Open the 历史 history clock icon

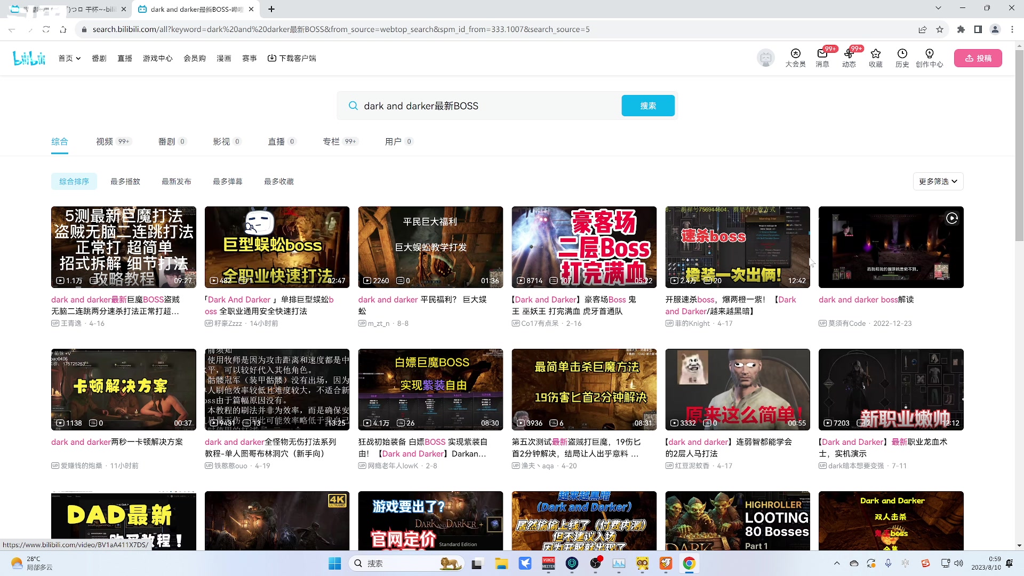pyautogui.click(x=902, y=58)
